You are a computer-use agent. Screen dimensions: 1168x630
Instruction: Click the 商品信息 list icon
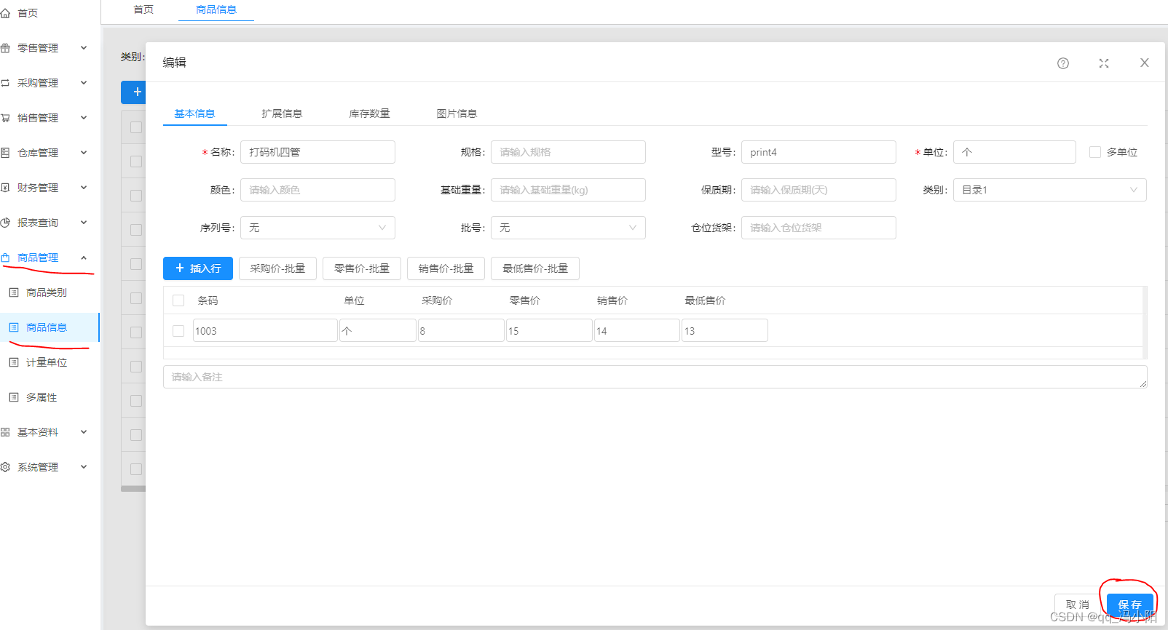point(14,327)
